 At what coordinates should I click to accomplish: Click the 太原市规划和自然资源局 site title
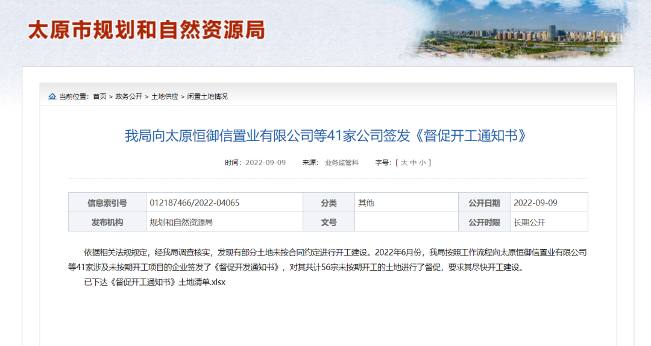(146, 30)
